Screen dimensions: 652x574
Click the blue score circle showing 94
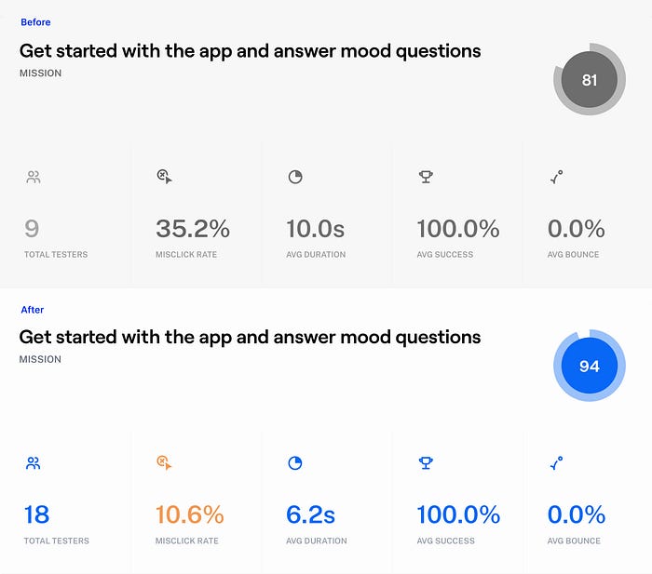[x=590, y=366]
